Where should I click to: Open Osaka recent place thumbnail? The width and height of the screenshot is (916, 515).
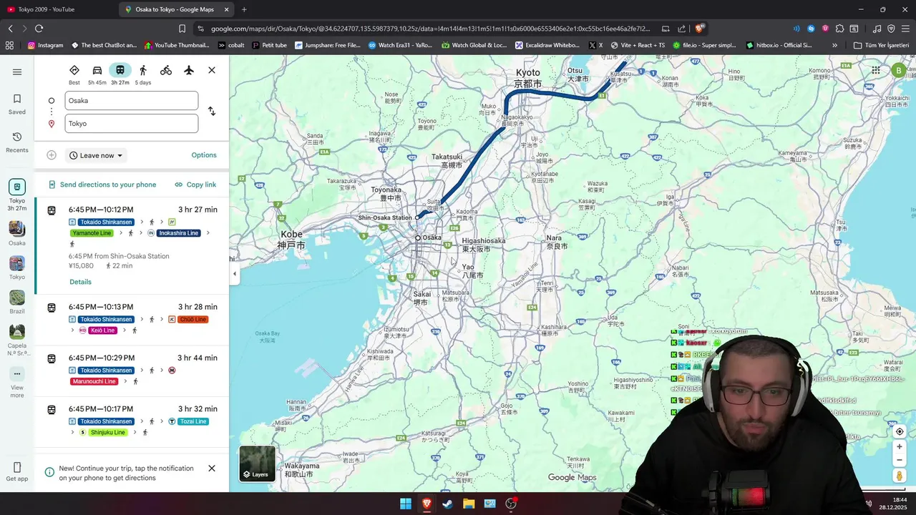pyautogui.click(x=17, y=234)
